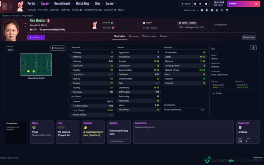The height and width of the screenshot is (165, 264).
Task: Open the Fitness Peak card
Action: coord(42,132)
